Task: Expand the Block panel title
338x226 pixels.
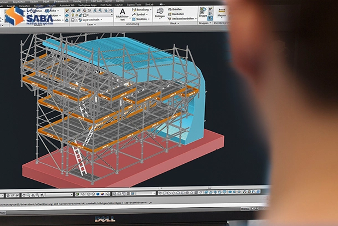Action: [175, 23]
